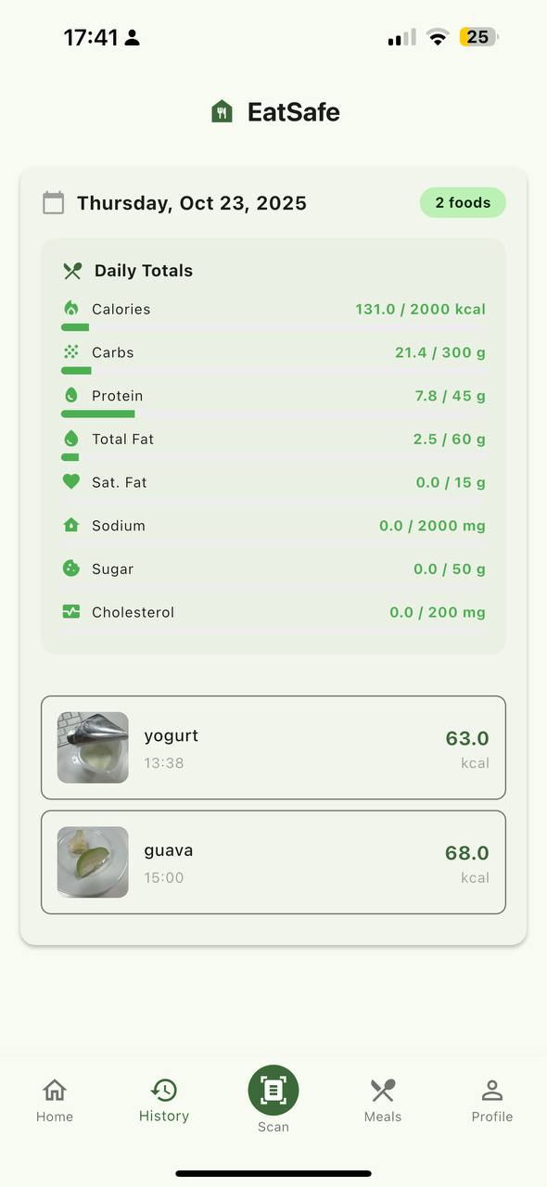Open the guava food entry

pyautogui.click(x=273, y=862)
